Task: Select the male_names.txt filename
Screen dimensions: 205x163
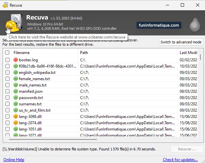Action: (x=33, y=85)
